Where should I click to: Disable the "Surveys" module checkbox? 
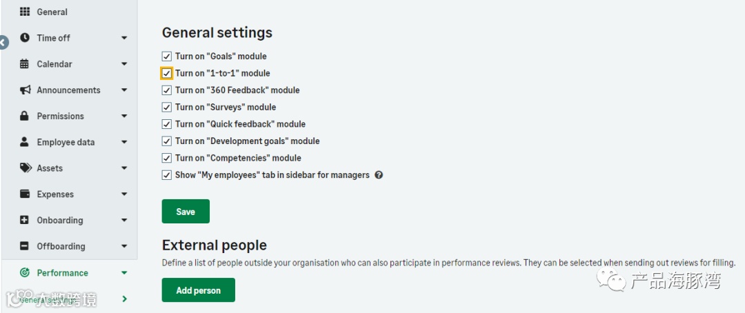tap(166, 108)
